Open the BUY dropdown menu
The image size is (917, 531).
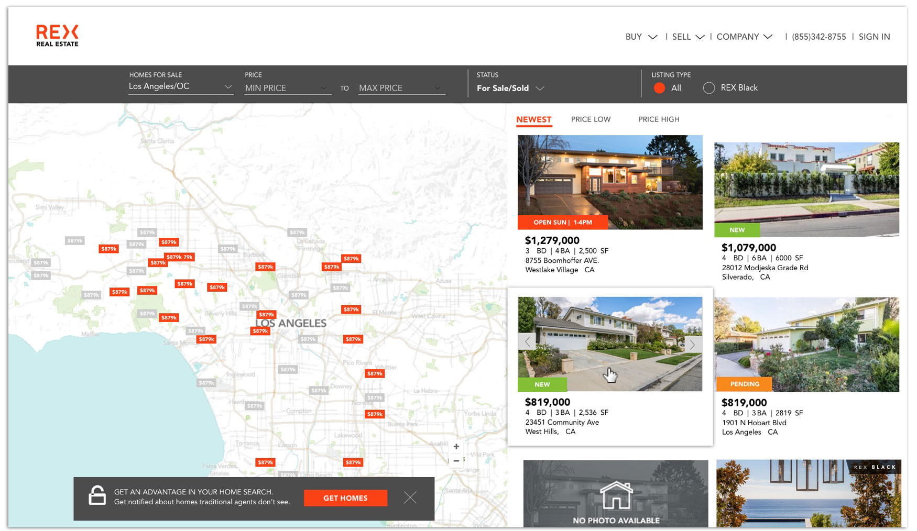641,37
